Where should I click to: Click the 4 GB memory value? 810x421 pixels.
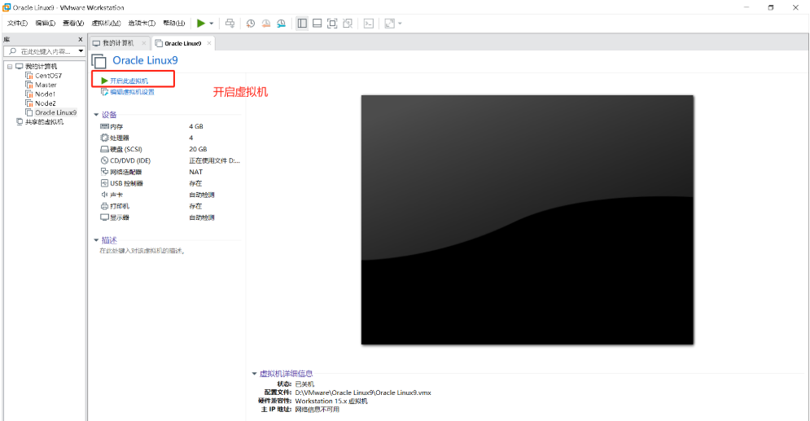pyautogui.click(x=196, y=126)
